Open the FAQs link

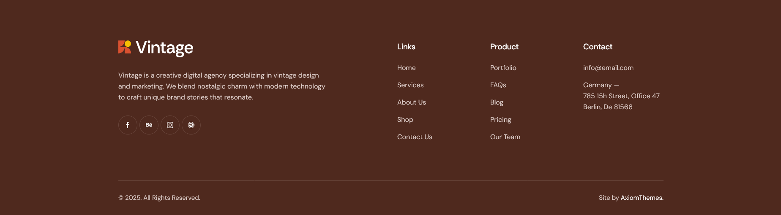498,85
